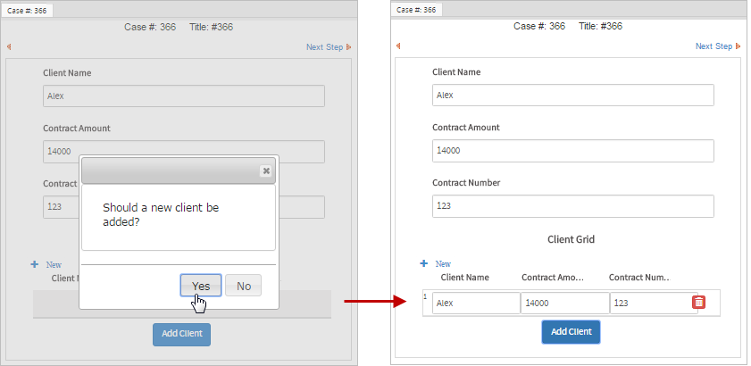Click the Next Step arrow icon in the right form
Image resolution: width=751 pixels, height=366 pixels.
coord(738,46)
